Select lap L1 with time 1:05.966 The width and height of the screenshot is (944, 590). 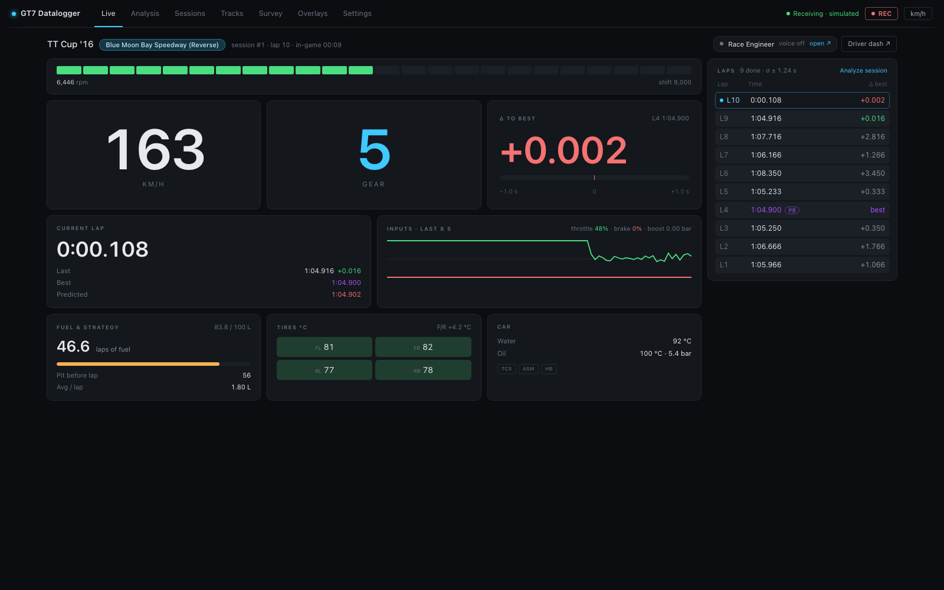[802, 265]
